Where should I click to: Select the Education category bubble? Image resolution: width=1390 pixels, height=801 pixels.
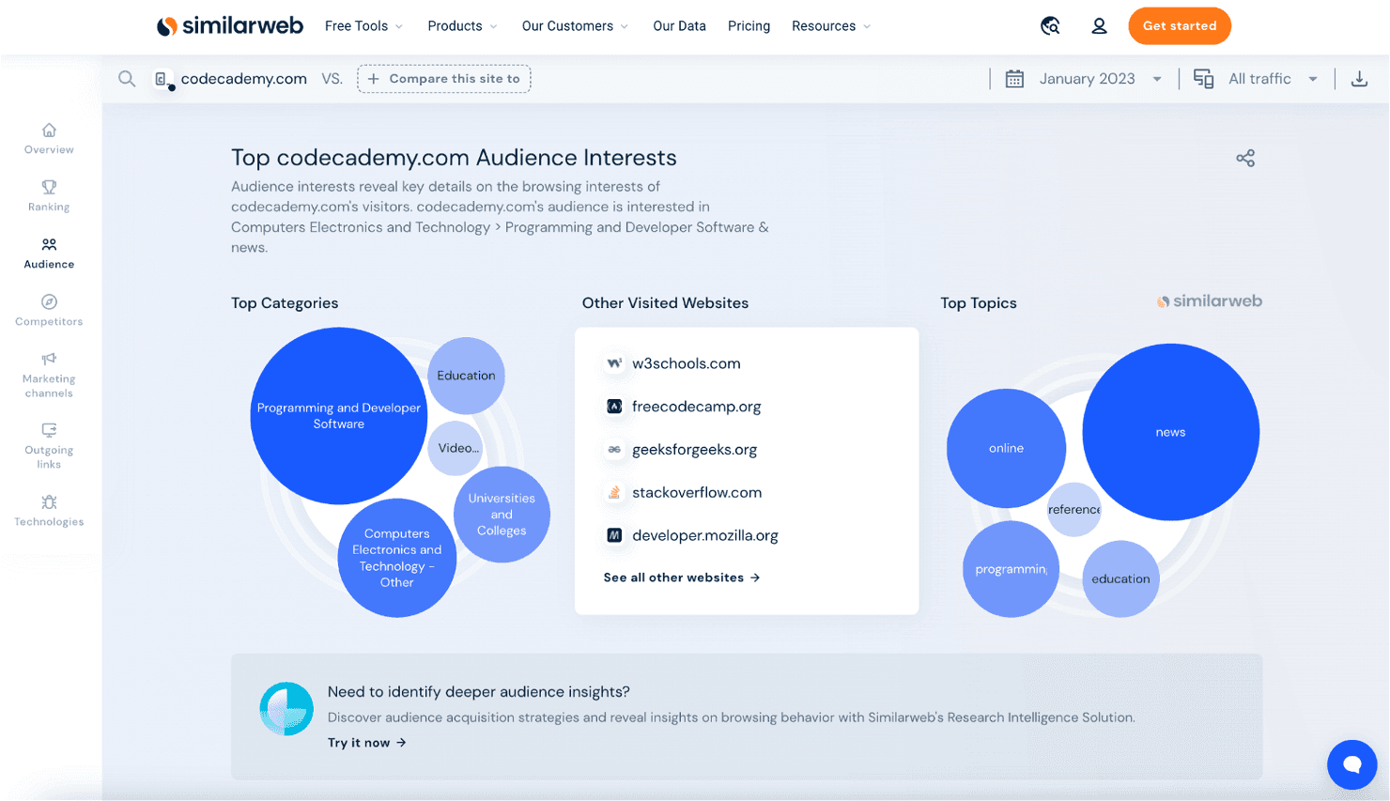[x=466, y=376]
